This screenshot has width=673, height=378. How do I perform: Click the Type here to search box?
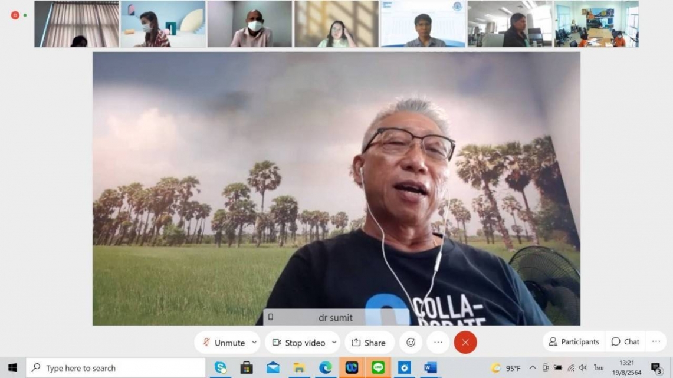coord(116,368)
